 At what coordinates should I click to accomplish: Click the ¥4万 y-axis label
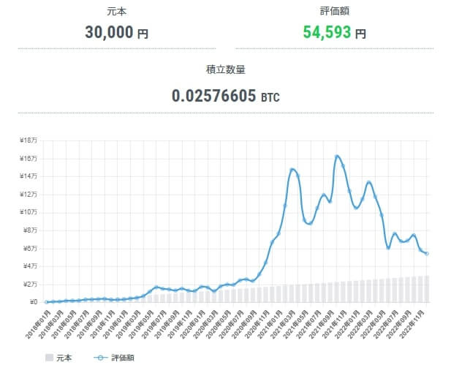coord(30,266)
